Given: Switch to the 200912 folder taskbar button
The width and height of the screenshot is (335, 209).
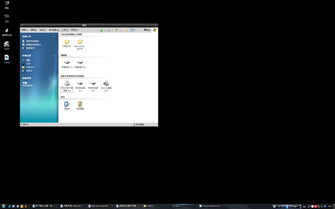Looking at the screenshot, I should click(x=156, y=206).
